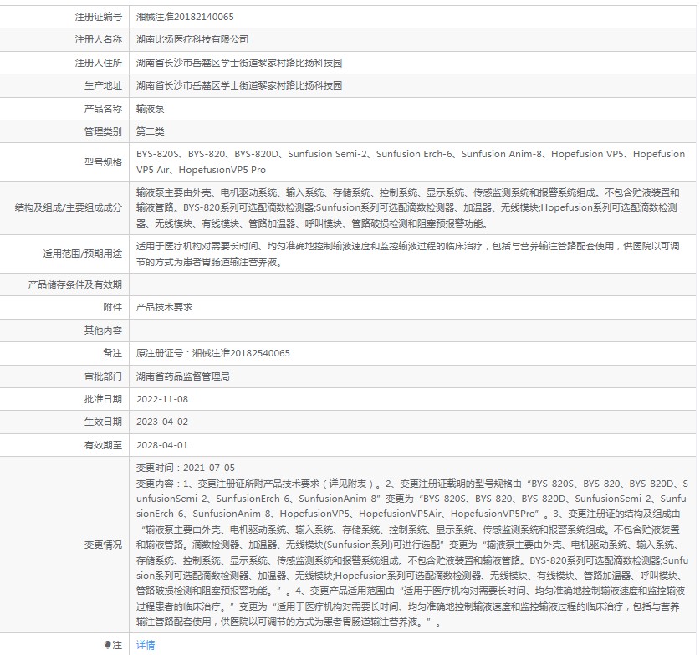Click the authority name 湖南省药品监督管理局
Screen dimensions: 700x655
[x=183, y=376]
